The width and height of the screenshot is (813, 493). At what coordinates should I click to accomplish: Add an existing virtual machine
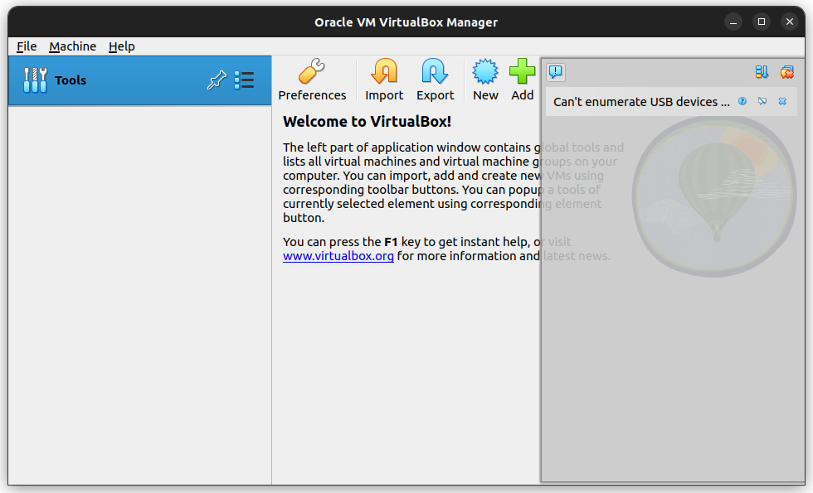pos(522,80)
